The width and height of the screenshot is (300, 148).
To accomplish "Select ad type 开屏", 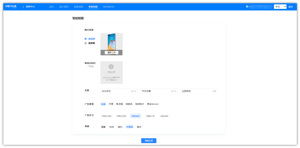I will [111, 104].
